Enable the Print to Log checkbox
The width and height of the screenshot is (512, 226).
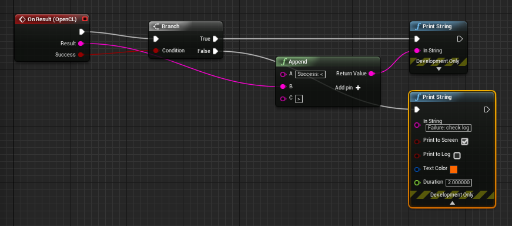pos(457,155)
